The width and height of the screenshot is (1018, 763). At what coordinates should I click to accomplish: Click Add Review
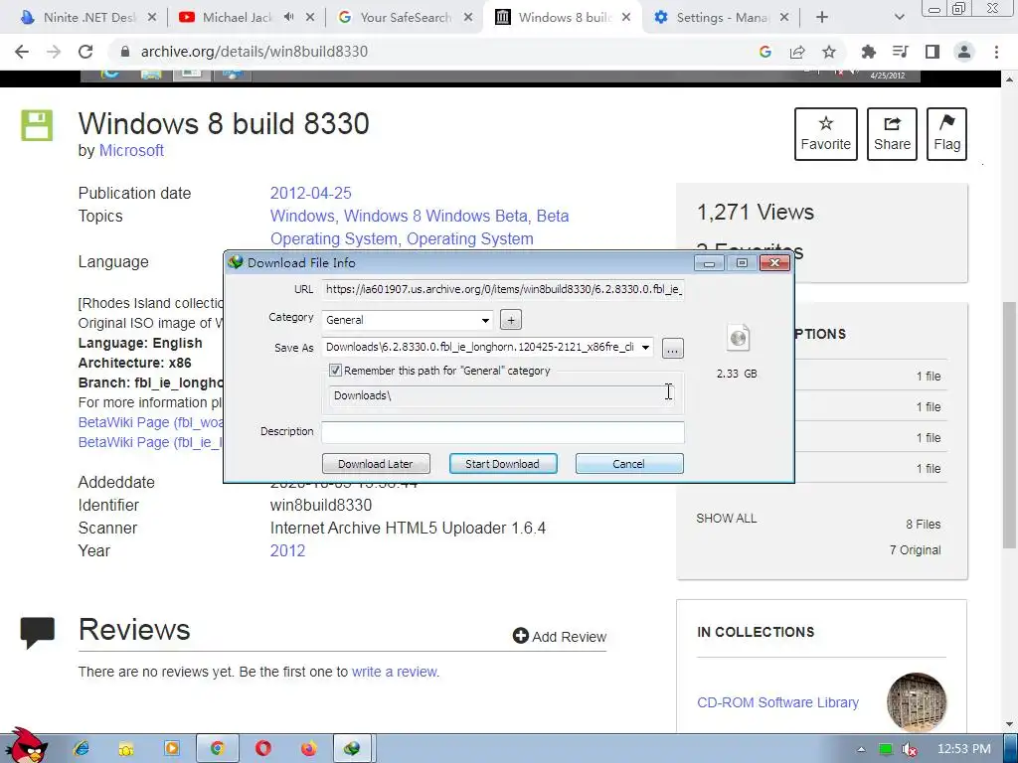click(559, 637)
